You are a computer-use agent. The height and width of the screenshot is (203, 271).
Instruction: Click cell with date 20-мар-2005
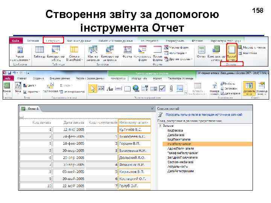coord(69,151)
